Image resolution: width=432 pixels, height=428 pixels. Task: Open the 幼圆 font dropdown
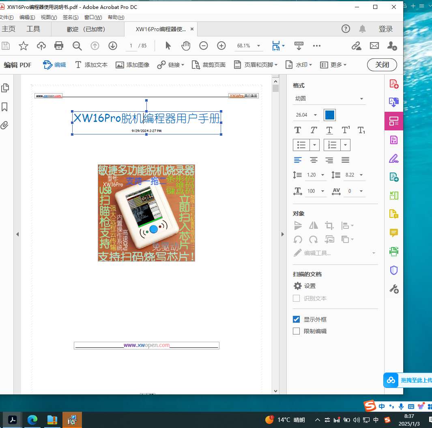(329, 98)
